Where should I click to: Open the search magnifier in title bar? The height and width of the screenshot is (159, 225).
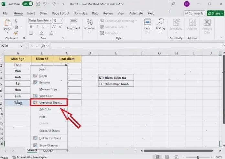point(173,4)
